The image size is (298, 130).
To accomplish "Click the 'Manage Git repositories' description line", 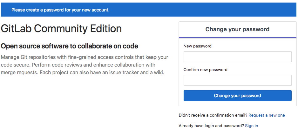I will [x=85, y=57].
